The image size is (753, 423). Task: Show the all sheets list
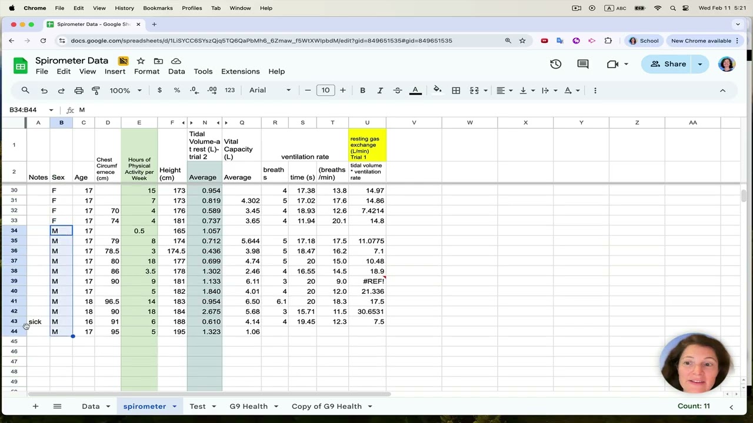click(57, 407)
